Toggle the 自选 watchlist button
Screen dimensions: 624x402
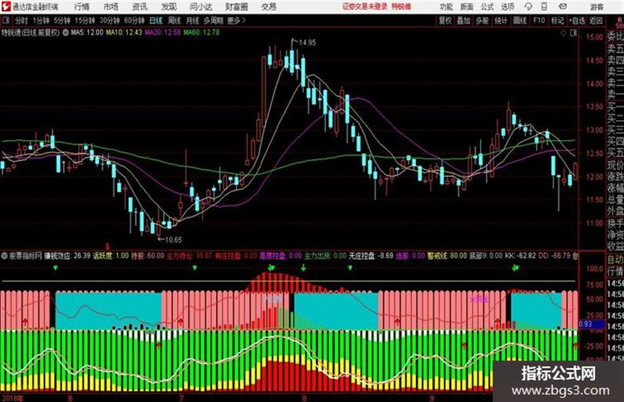tap(577, 20)
